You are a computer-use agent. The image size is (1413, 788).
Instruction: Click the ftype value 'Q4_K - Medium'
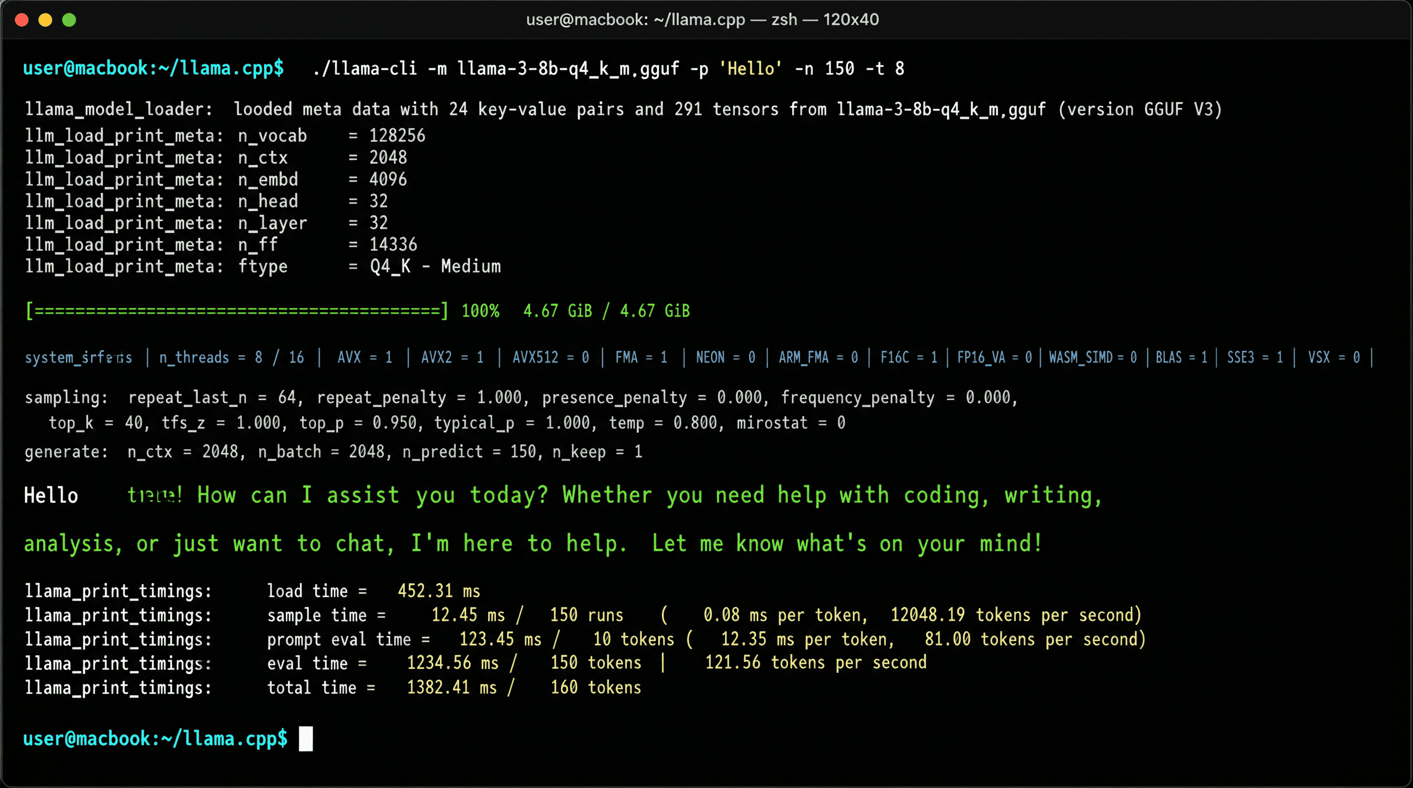[x=435, y=266]
